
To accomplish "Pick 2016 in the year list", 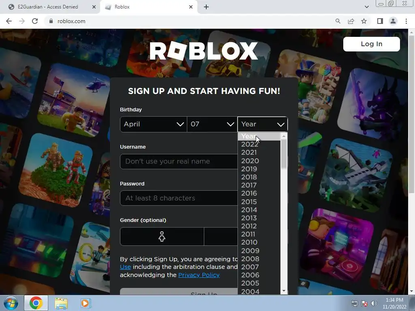I will click(259, 194).
